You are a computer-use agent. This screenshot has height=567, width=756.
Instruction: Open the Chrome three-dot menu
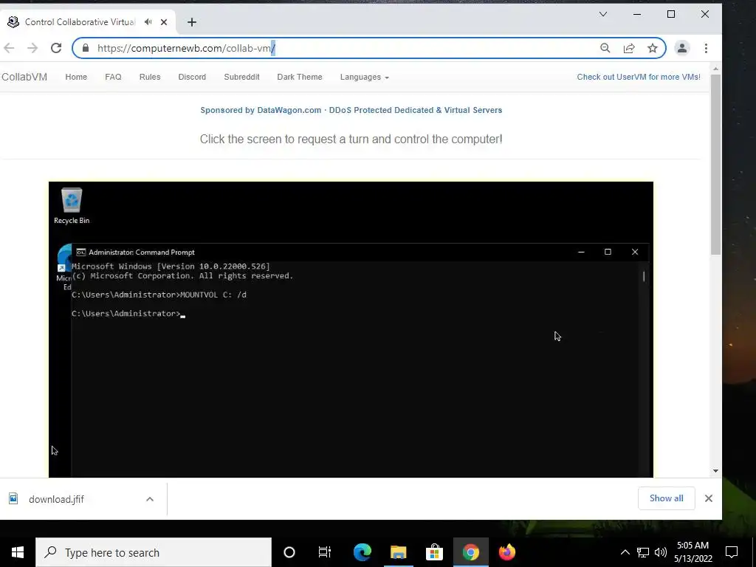click(x=706, y=48)
